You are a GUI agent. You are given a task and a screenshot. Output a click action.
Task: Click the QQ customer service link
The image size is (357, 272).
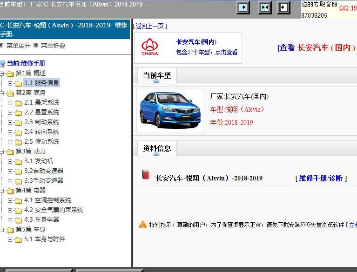(x=348, y=8)
